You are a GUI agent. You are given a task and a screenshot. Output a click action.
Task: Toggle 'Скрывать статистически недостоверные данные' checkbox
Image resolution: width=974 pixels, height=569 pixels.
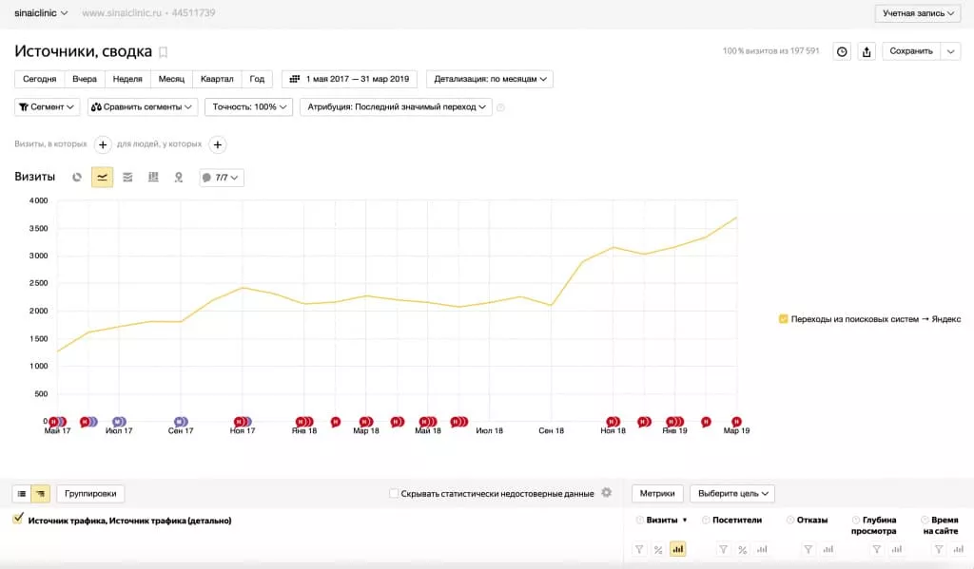pyautogui.click(x=394, y=494)
